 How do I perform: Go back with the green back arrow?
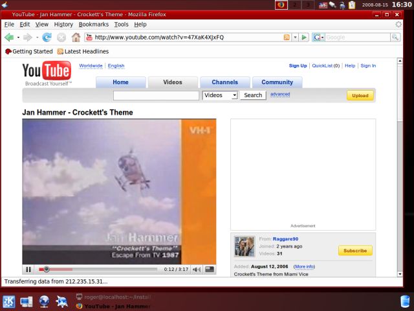coord(9,38)
